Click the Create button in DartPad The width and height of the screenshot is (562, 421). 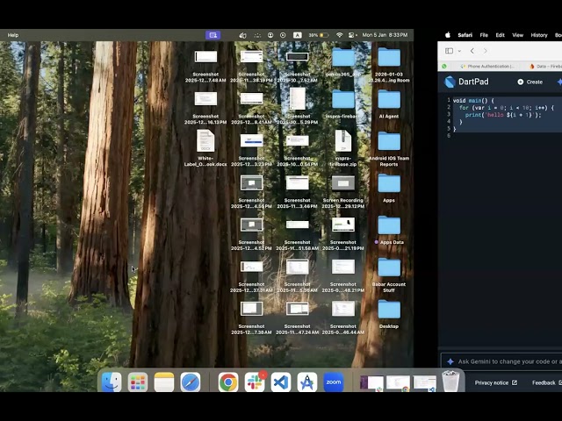pos(530,82)
